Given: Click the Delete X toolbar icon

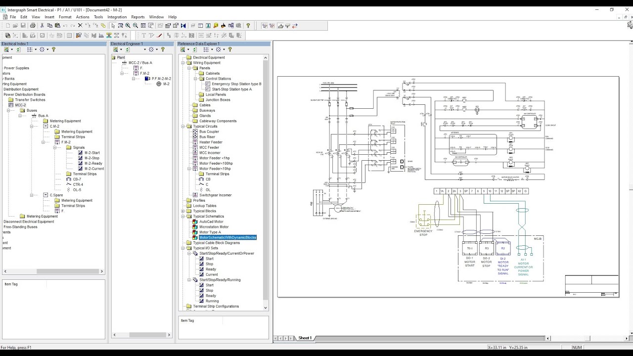Looking at the screenshot, I should 80,25.
